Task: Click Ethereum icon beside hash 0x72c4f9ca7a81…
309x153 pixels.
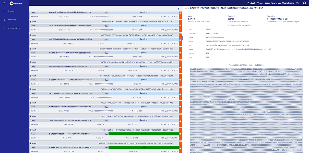Action: [x=31, y=89]
